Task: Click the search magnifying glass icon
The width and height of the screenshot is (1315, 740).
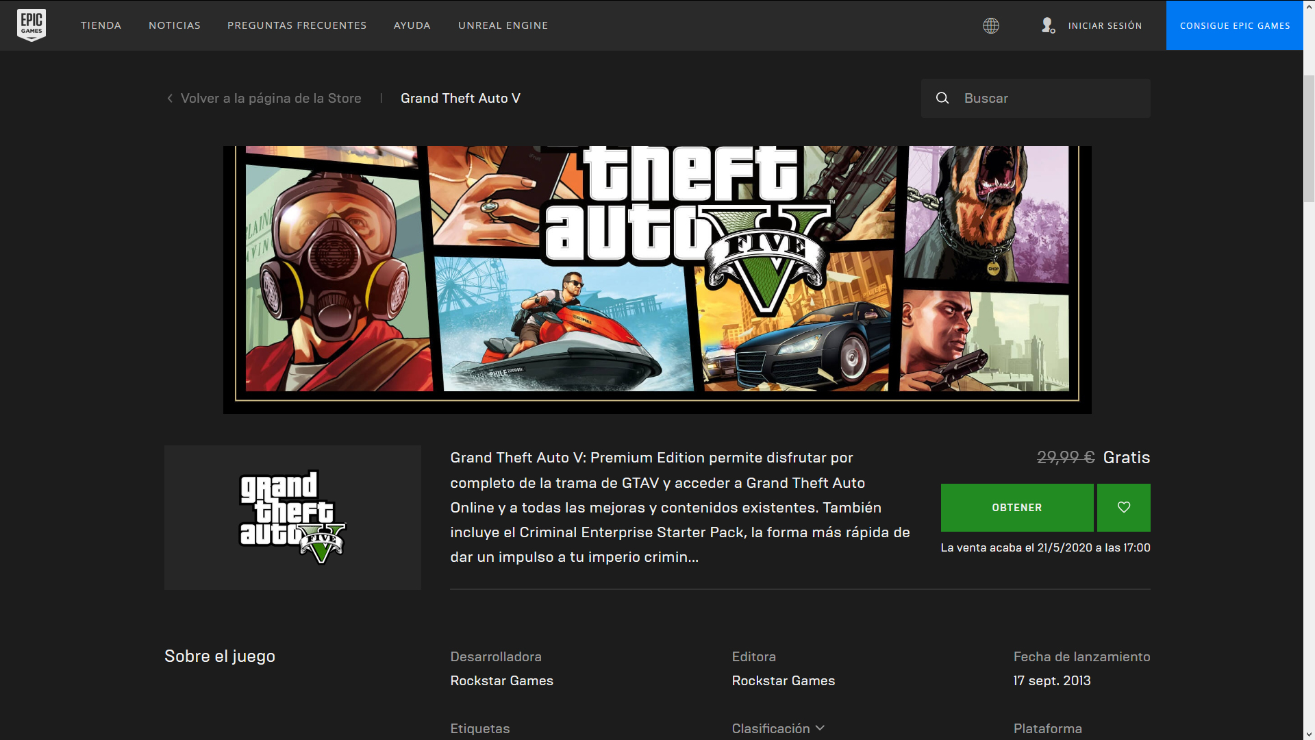Action: point(943,98)
